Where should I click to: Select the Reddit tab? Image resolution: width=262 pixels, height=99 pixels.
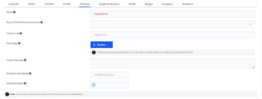click(x=132, y=4)
